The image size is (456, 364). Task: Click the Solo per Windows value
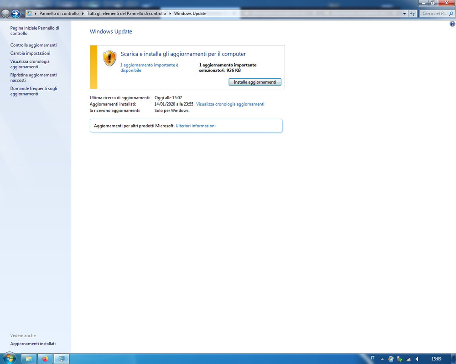click(172, 110)
